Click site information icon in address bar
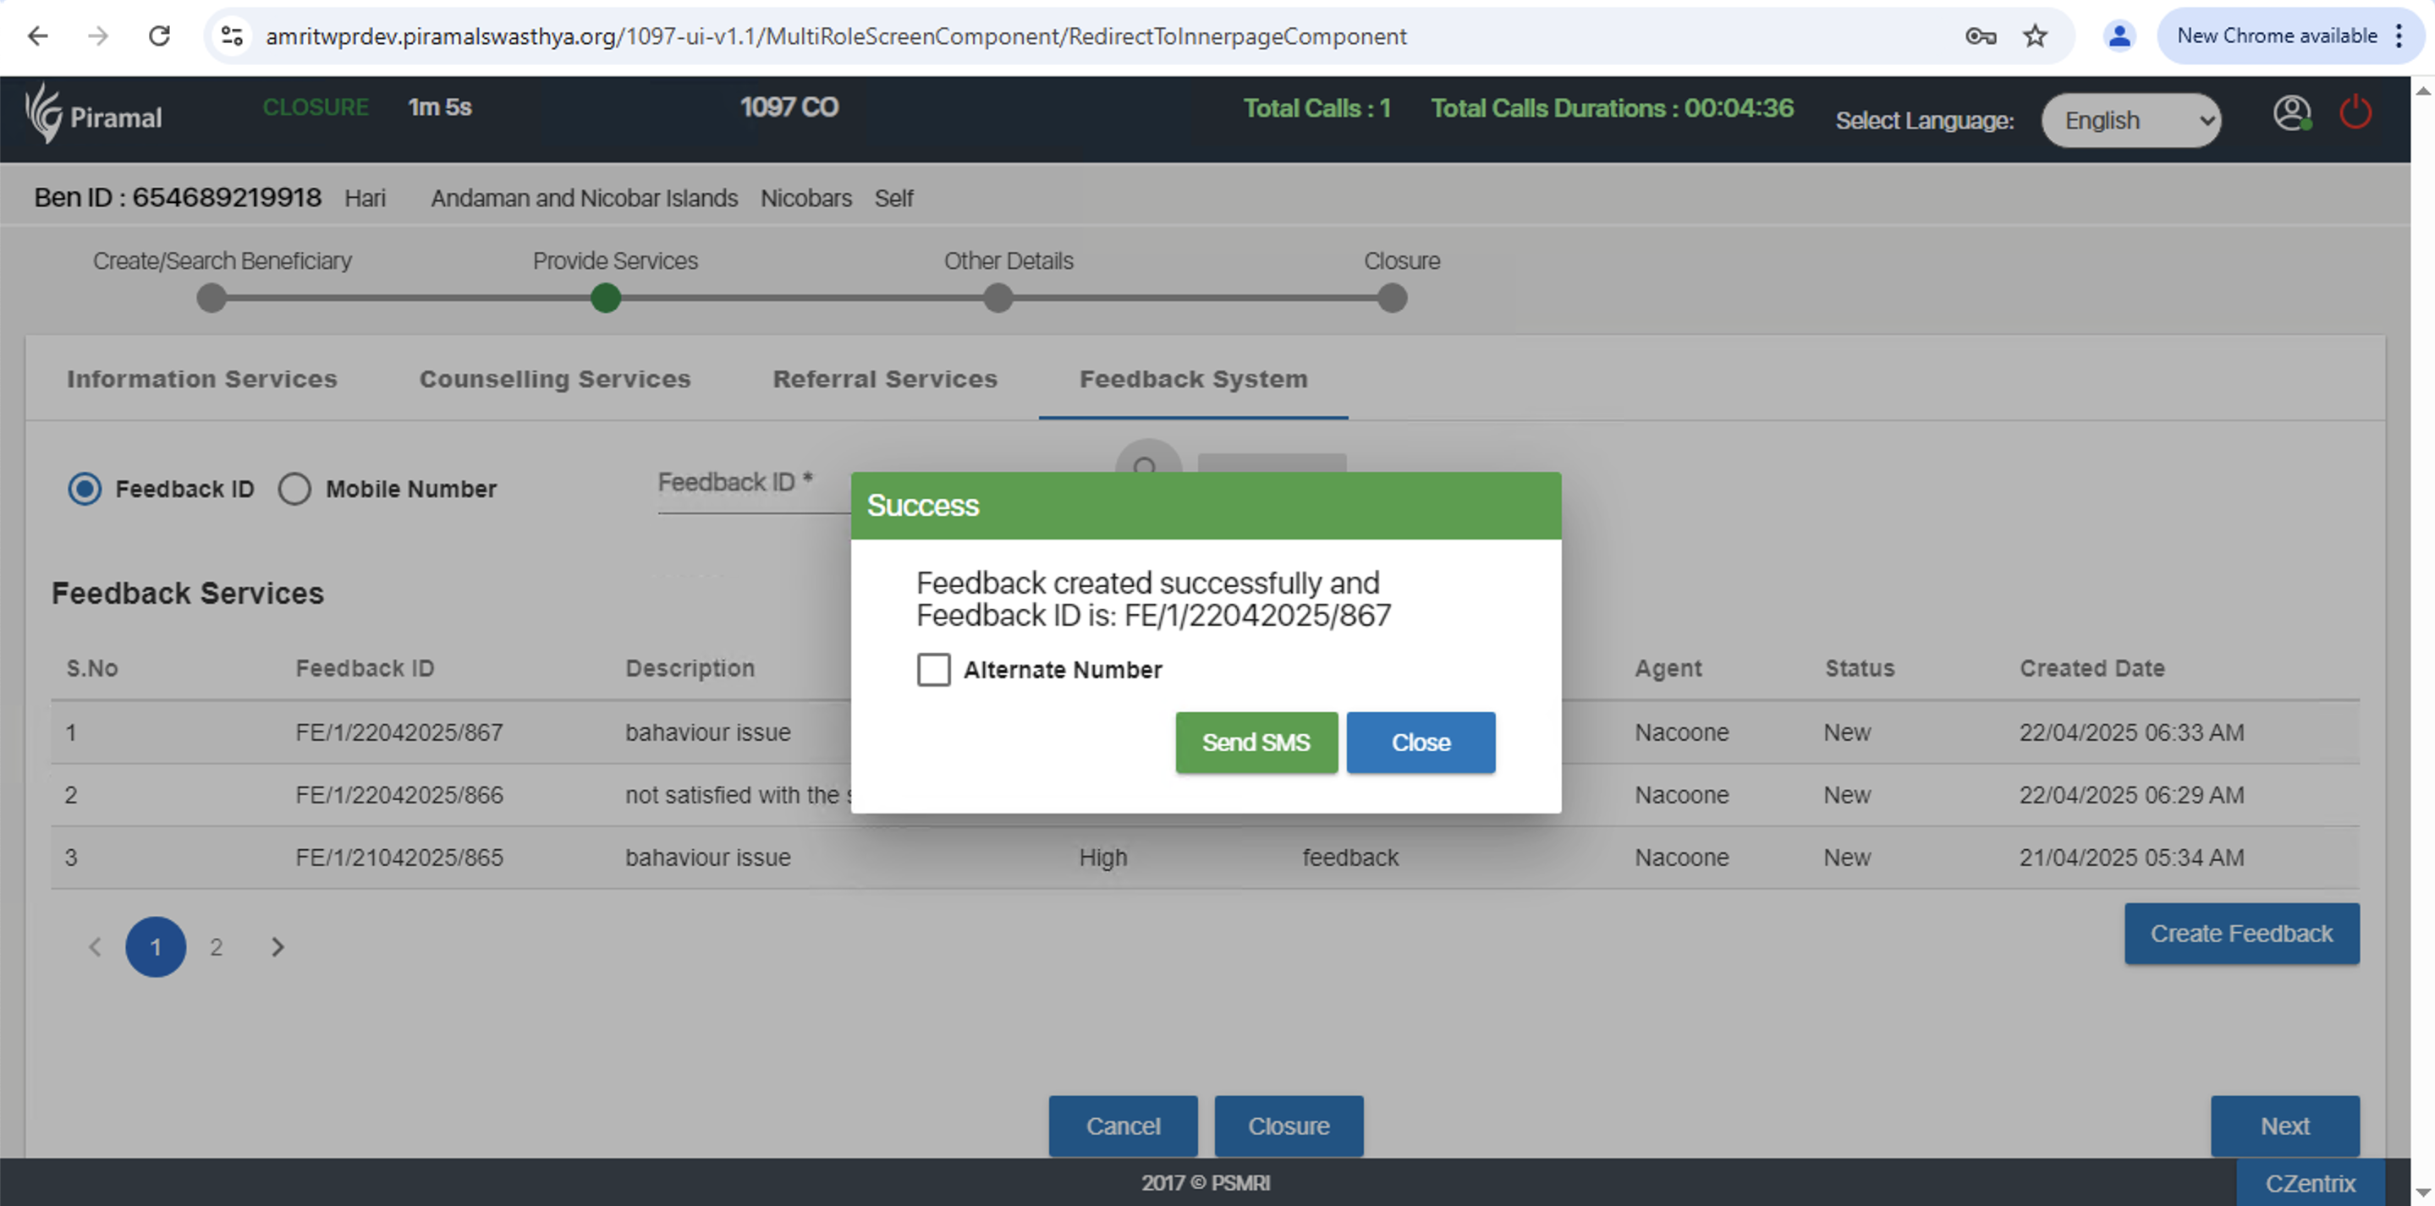Viewport: 2435px width, 1206px height. coord(233,36)
